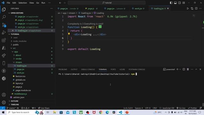Open the Manage gear icon
The image size is (204, 115).
pyautogui.click(x=4, y=102)
